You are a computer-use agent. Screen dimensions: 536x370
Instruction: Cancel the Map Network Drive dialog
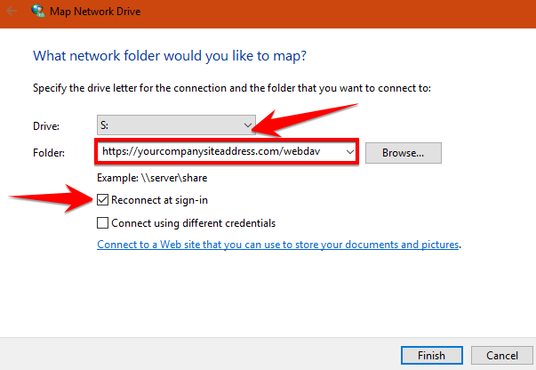tap(500, 355)
